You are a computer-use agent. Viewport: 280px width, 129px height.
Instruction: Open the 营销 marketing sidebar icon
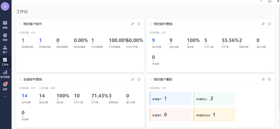[5, 37]
